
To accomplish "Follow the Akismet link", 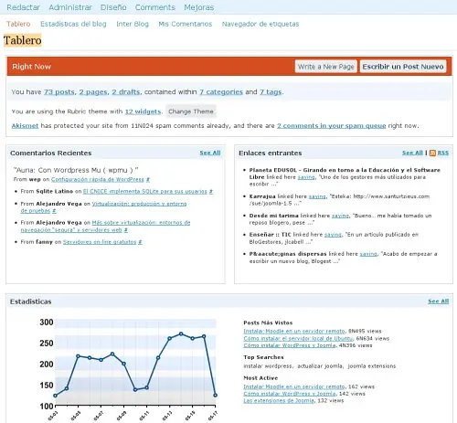I will (25, 126).
